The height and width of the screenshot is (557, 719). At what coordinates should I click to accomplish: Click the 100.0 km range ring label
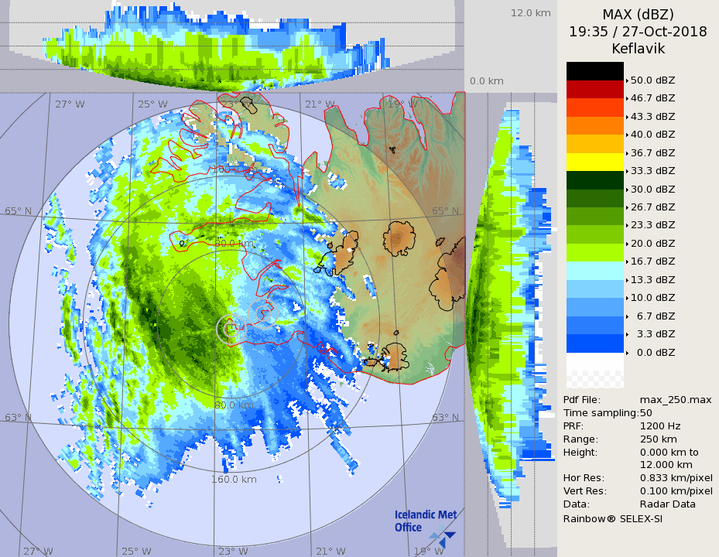pos(233,169)
